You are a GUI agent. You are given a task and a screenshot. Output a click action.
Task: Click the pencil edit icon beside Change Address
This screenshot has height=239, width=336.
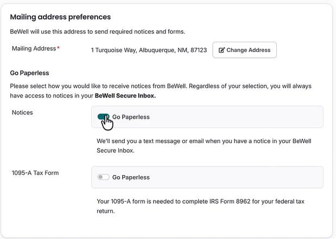pos(221,50)
